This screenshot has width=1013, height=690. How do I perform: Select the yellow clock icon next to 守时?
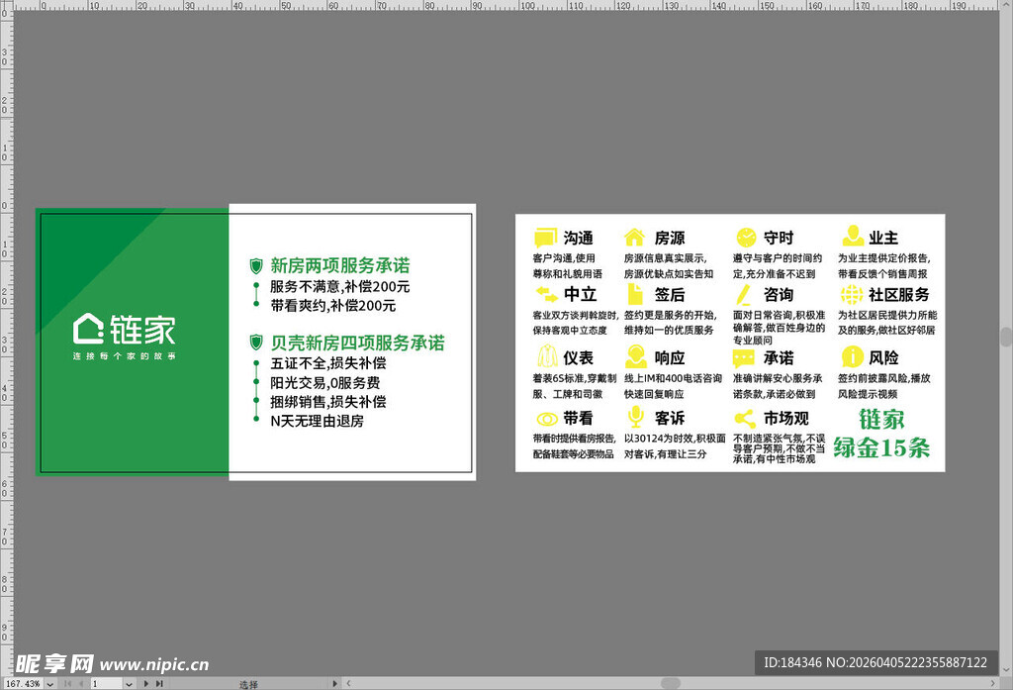[746, 238]
